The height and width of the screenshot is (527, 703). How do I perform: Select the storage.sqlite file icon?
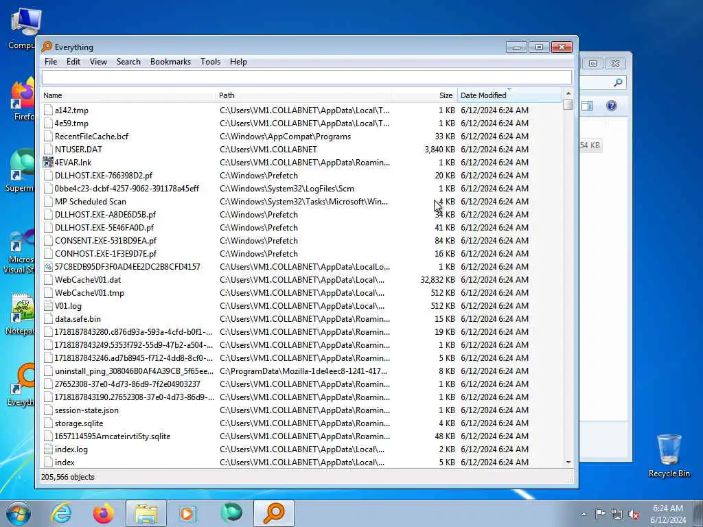[49, 423]
